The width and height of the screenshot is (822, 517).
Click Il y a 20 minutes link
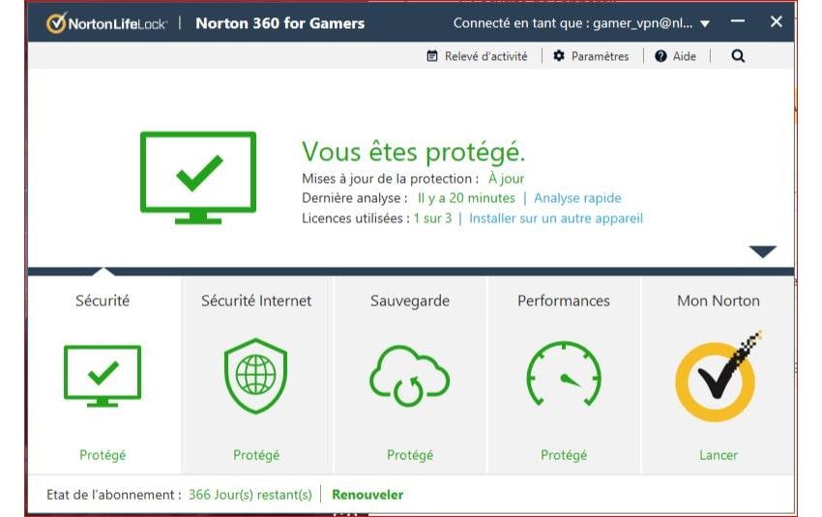pos(466,198)
